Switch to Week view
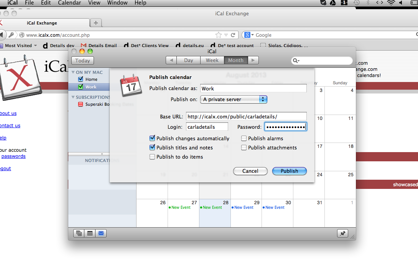Image resolution: width=418 pixels, height=264 pixels. click(x=212, y=60)
